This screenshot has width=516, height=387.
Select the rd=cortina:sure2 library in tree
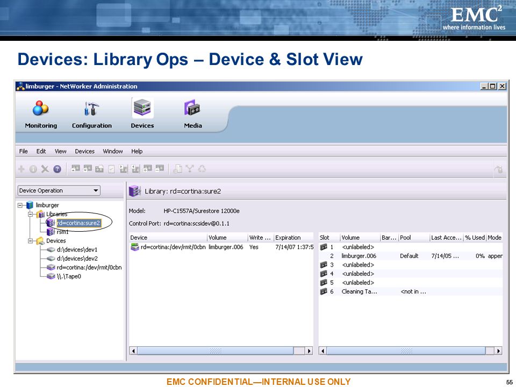(78, 223)
